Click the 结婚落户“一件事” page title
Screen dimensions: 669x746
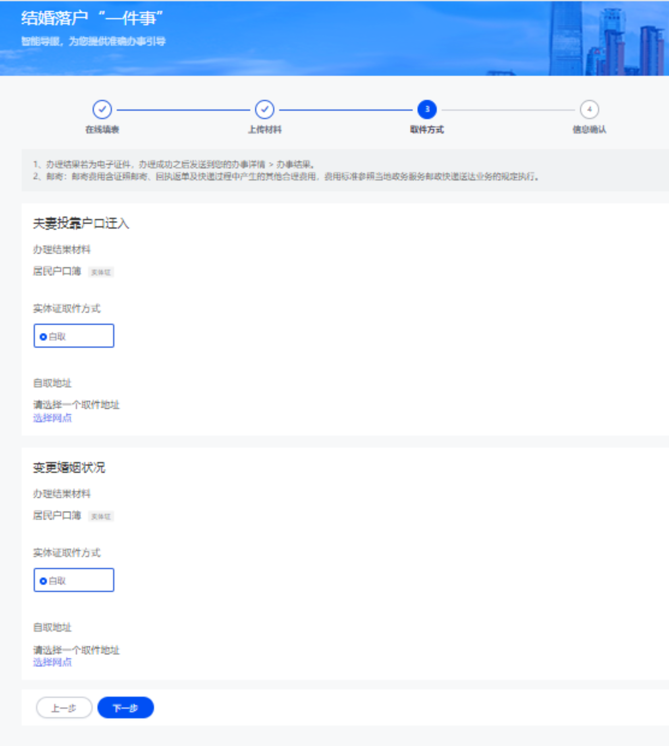(x=92, y=18)
